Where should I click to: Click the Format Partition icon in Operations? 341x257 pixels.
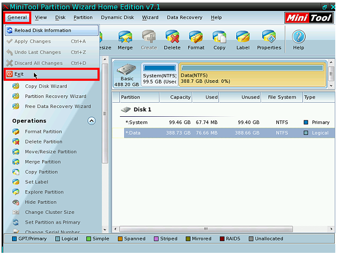pyautogui.click(x=16, y=131)
